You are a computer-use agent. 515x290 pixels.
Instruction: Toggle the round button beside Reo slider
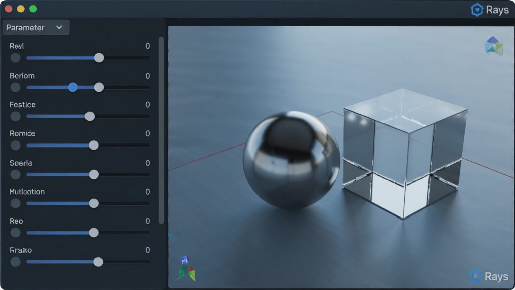[x=15, y=233]
